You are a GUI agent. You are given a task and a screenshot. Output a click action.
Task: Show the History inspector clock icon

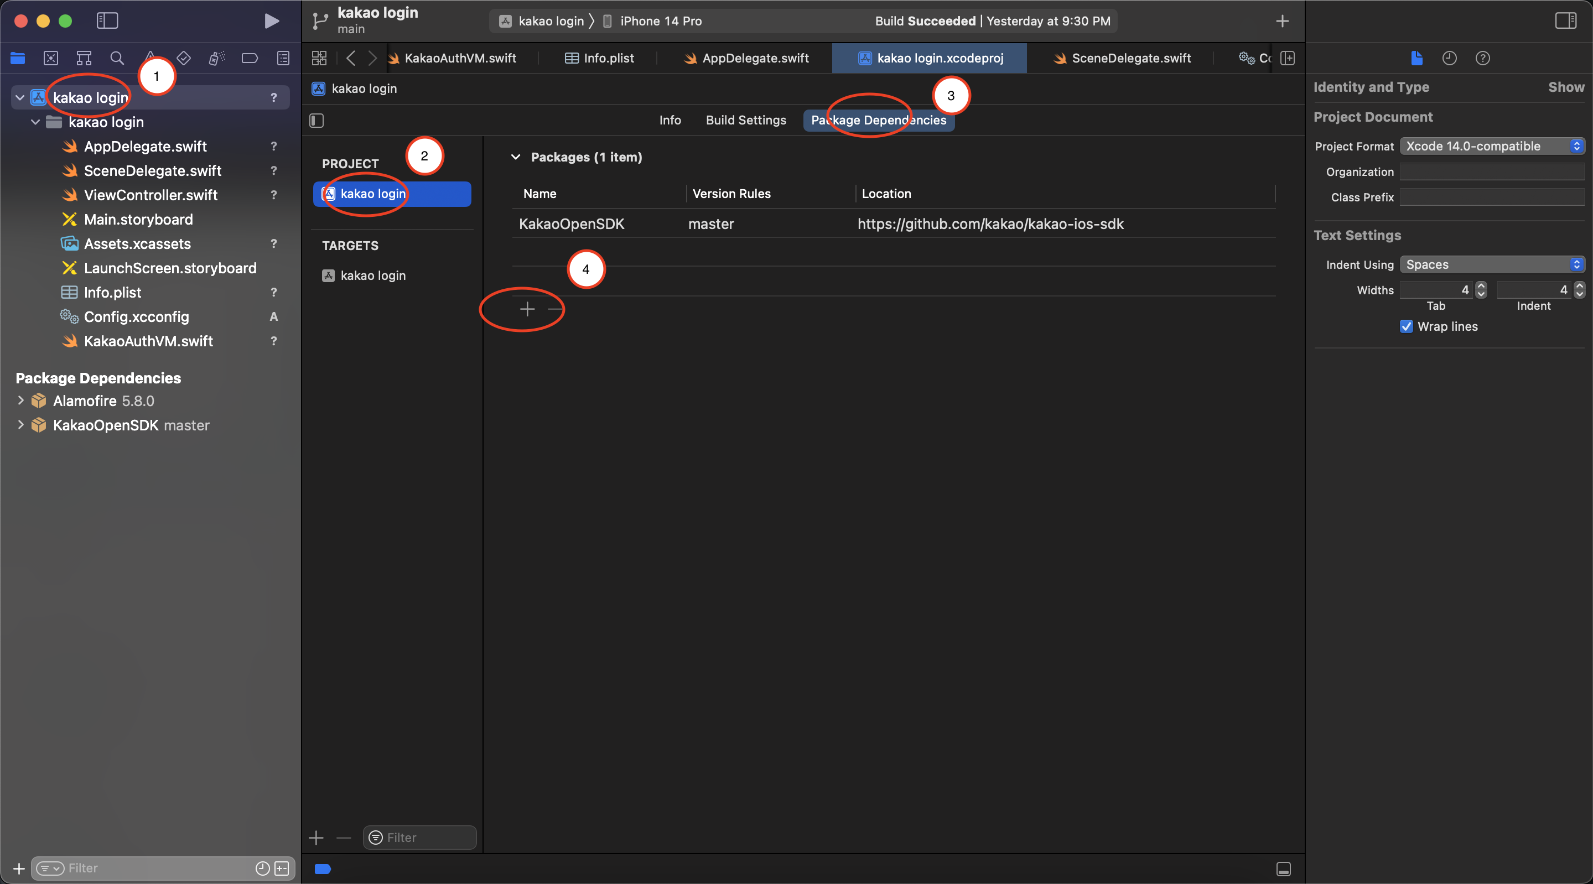[x=1449, y=58]
